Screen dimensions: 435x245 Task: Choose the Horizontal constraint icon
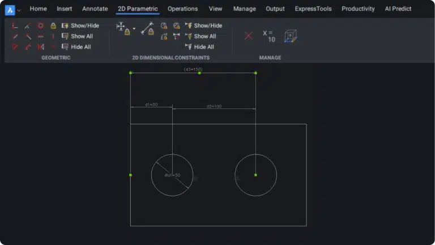pos(40,36)
